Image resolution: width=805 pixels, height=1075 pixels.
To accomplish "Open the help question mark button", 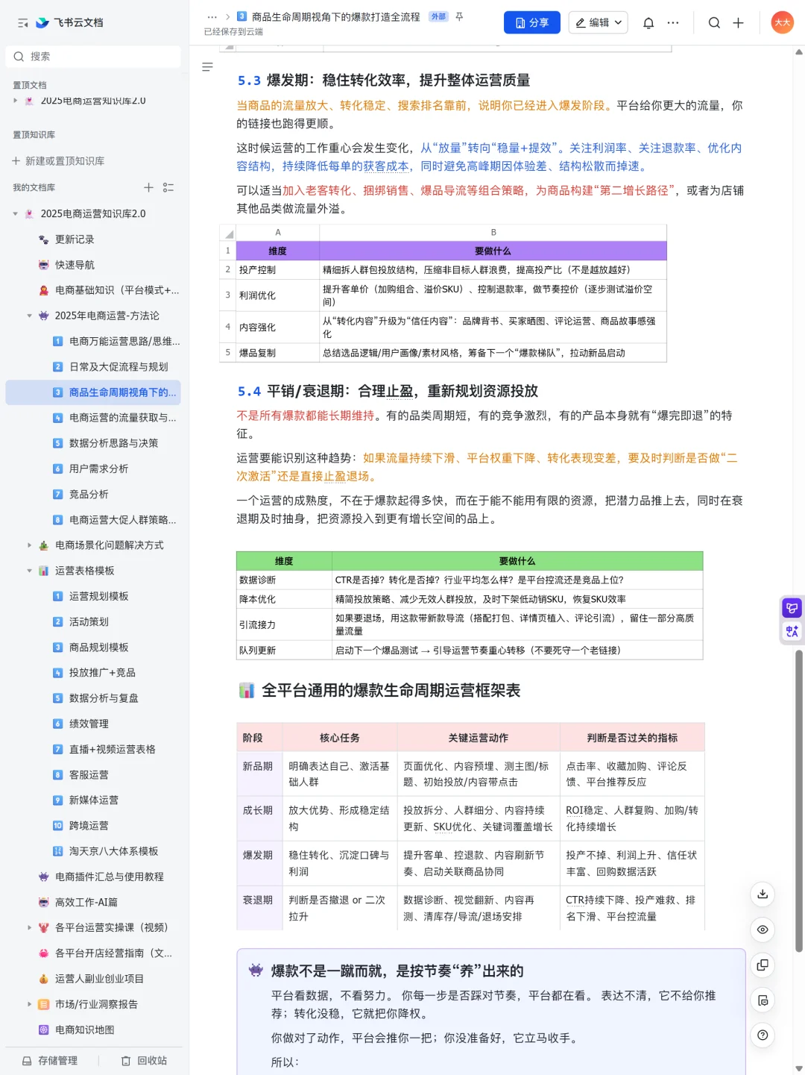I will pyautogui.click(x=763, y=1035).
